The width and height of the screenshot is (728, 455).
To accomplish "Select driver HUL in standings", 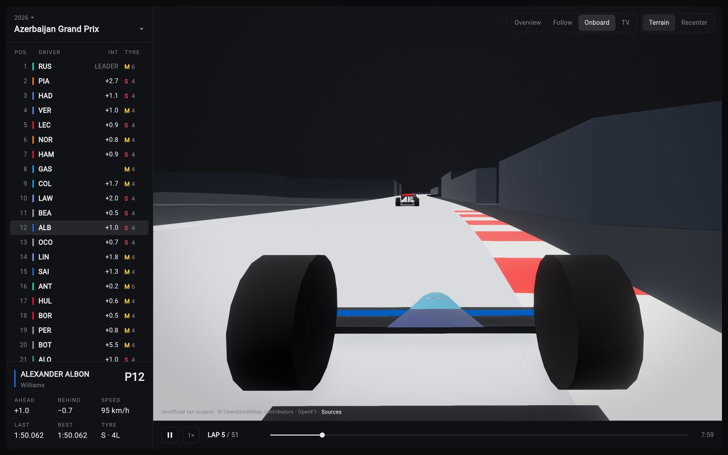I will point(79,301).
